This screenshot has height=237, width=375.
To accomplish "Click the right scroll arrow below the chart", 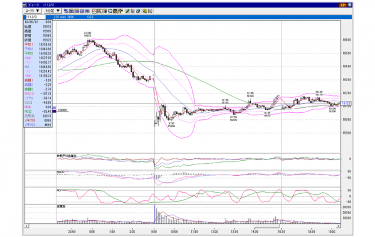I will (x=339, y=226).
